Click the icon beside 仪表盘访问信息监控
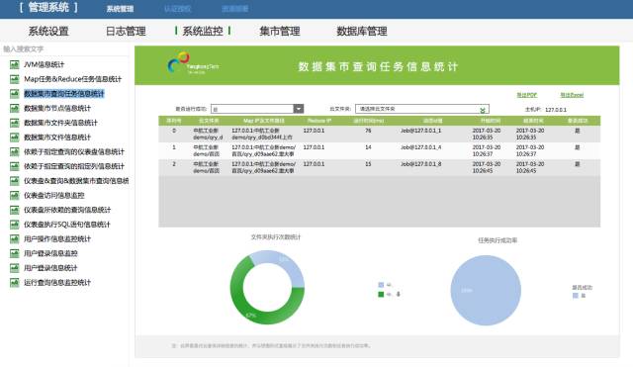The width and height of the screenshot is (633, 367). (x=15, y=196)
